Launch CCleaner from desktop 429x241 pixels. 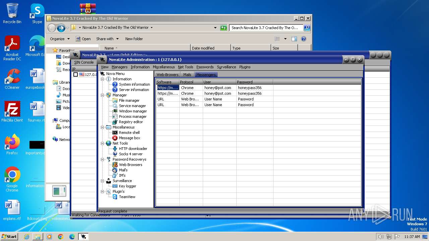[12, 79]
